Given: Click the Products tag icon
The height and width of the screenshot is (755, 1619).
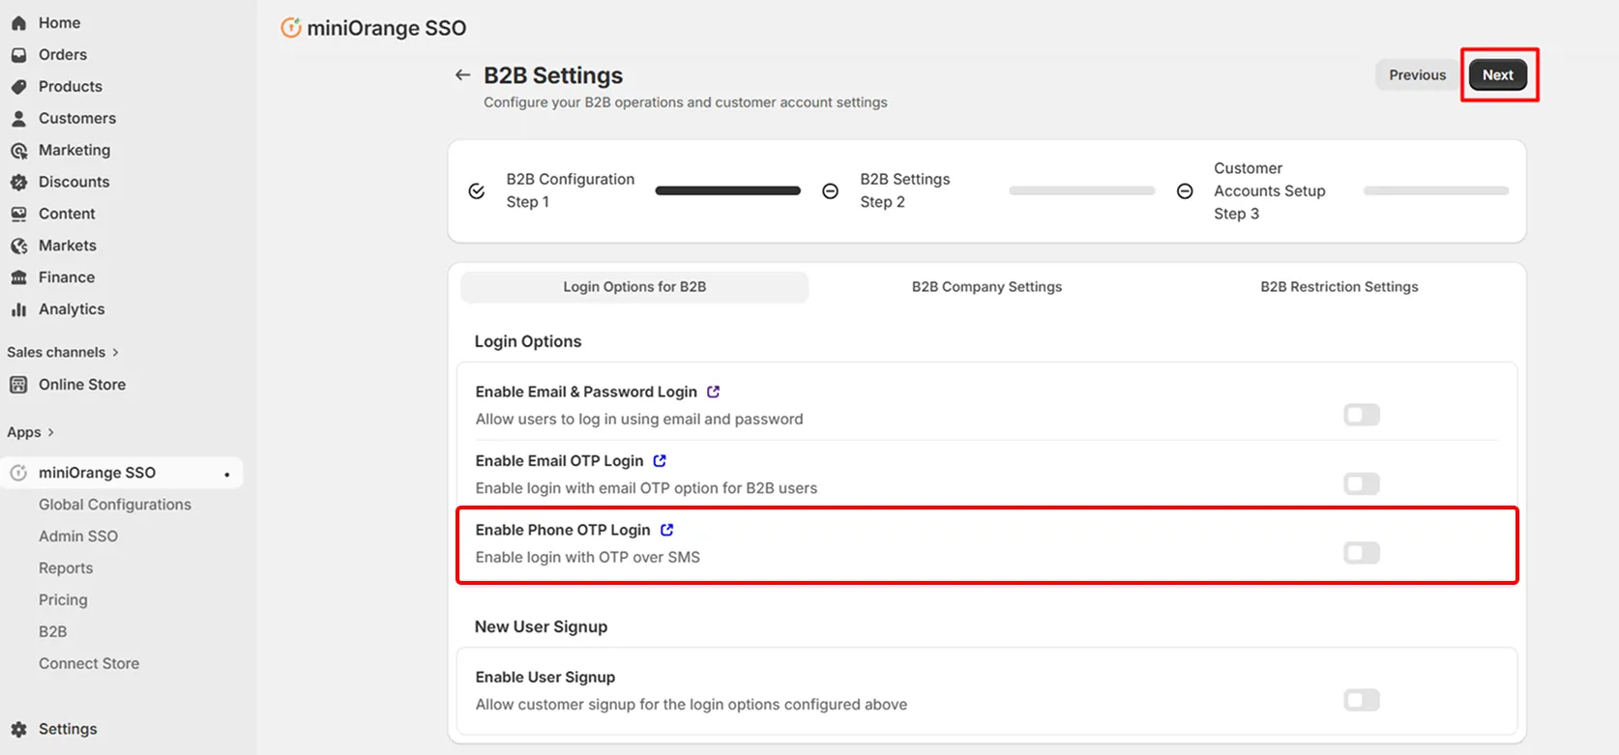Looking at the screenshot, I should tap(18, 87).
